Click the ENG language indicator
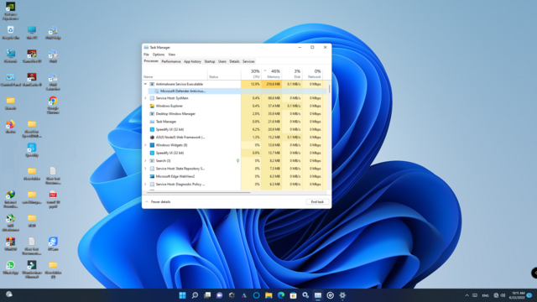Screen dimensions: 537x302 click(485, 295)
